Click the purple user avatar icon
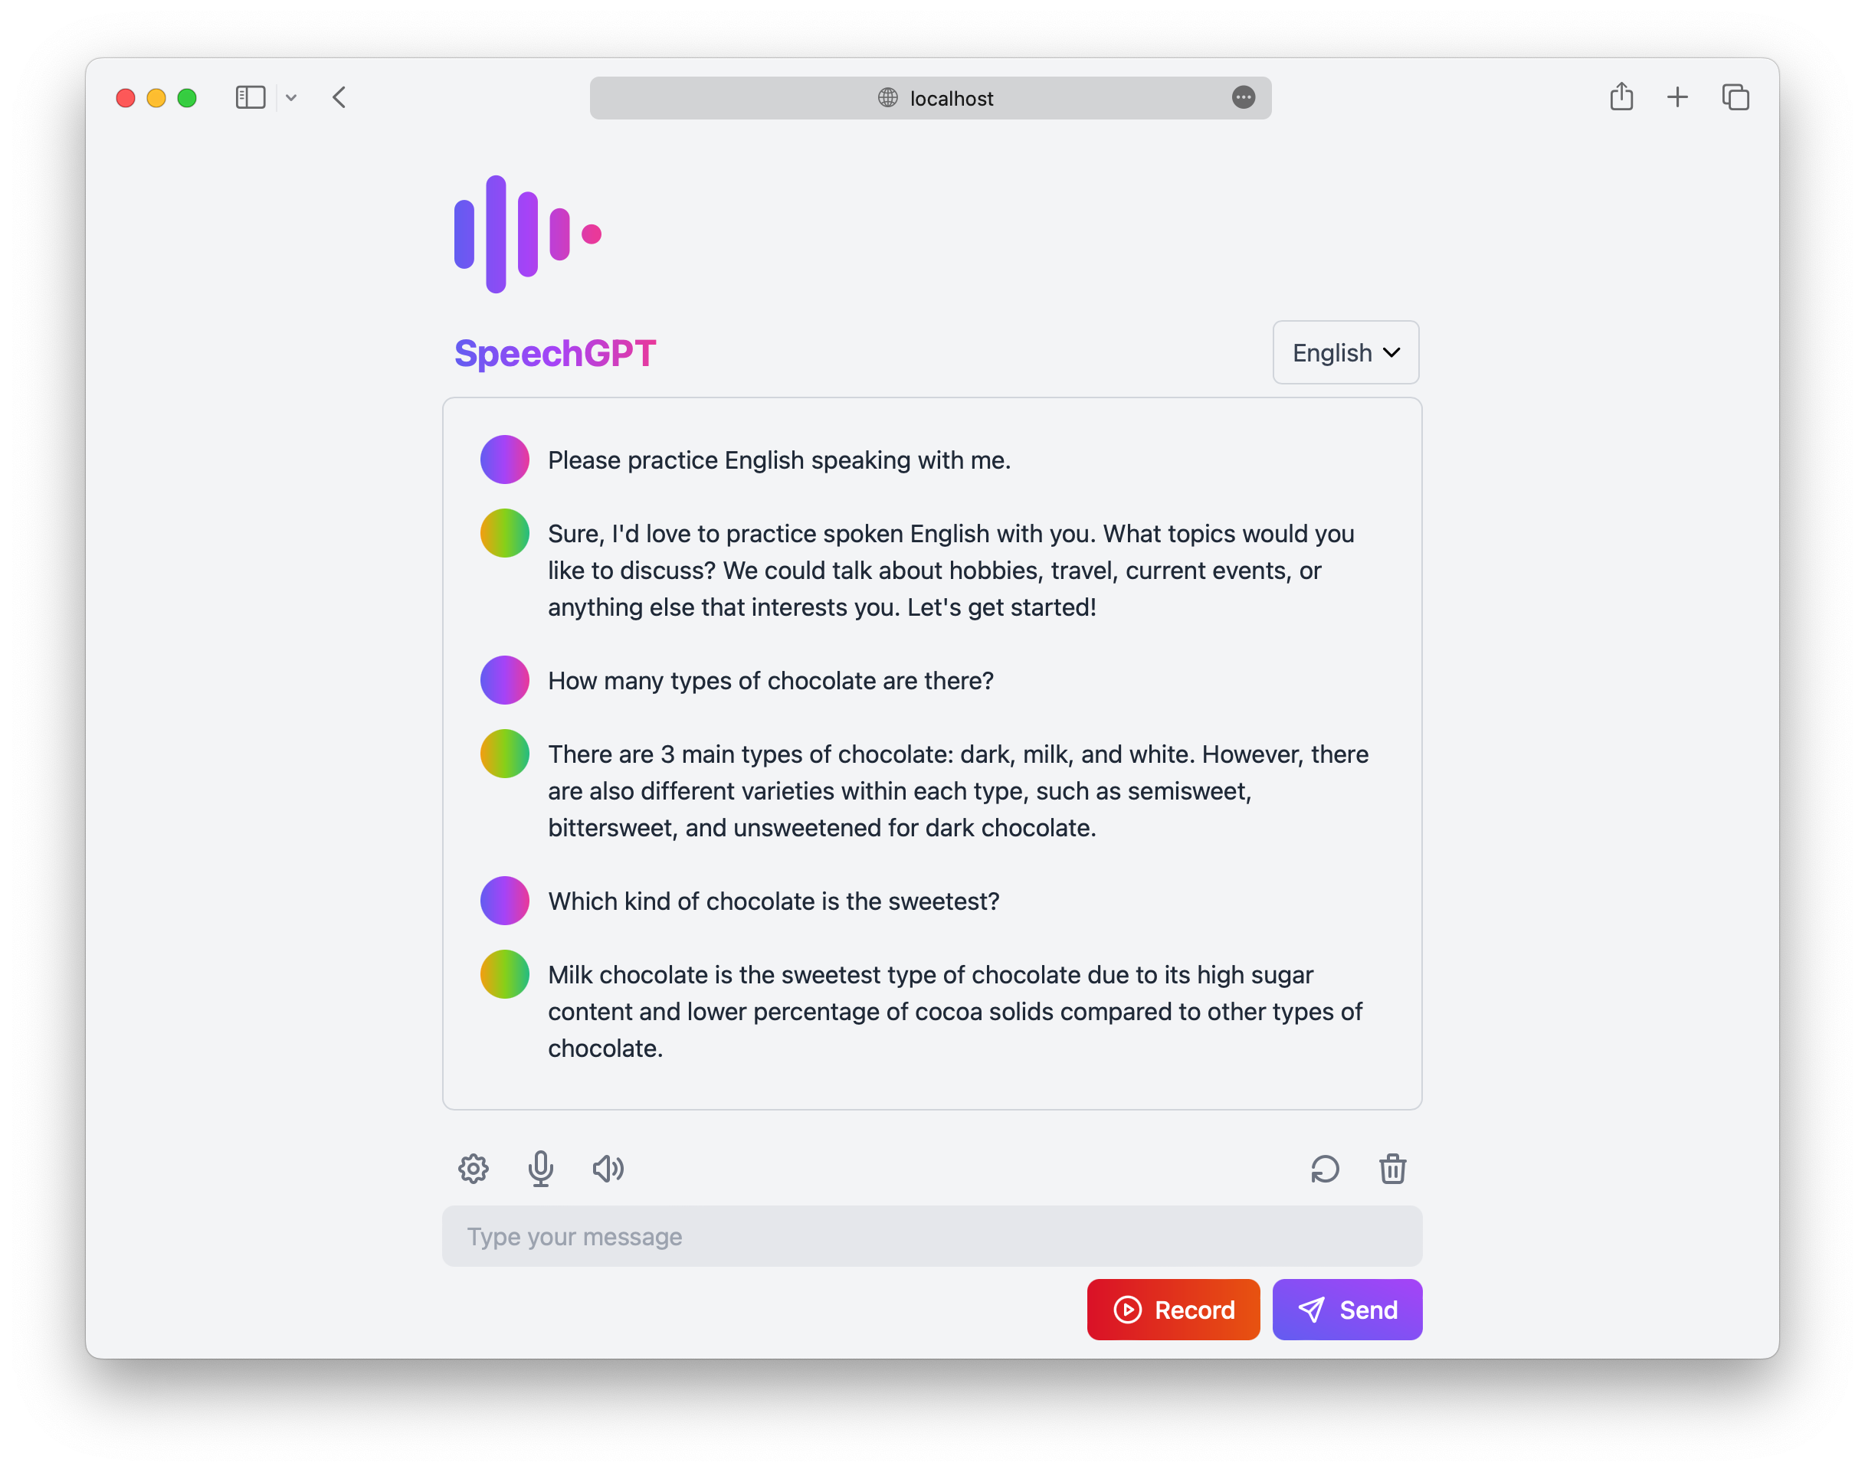Screen dimensions: 1865x1472 click(504, 459)
